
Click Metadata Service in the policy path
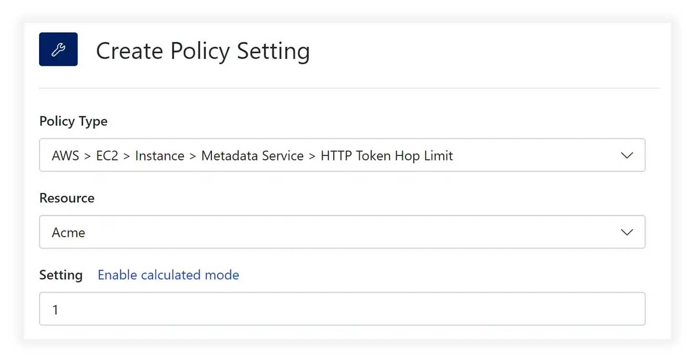[x=253, y=156]
